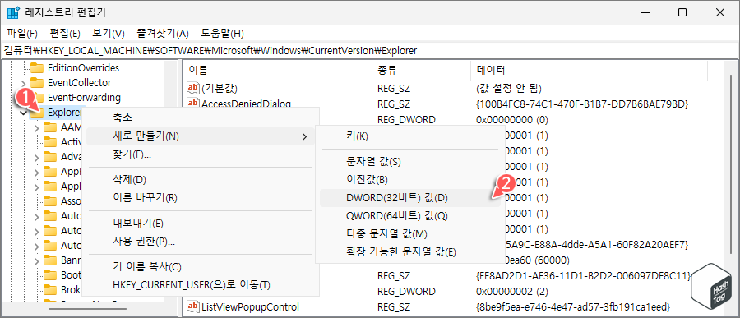
Task: Click the data cell (값 설정 안 됨)
Action: (x=509, y=88)
